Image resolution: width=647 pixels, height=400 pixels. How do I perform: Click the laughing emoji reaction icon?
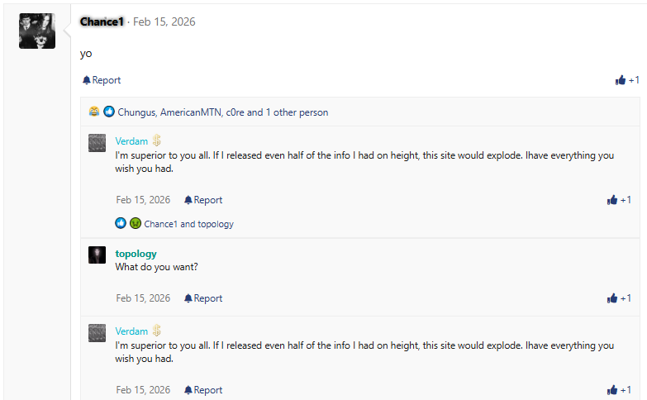pyautogui.click(x=95, y=112)
